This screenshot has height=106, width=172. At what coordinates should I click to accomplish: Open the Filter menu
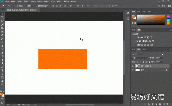click(x=47, y=1)
